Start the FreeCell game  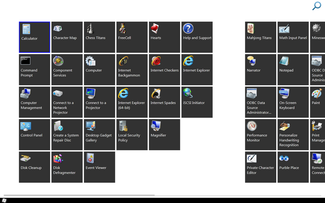pyautogui.click(x=132, y=37)
